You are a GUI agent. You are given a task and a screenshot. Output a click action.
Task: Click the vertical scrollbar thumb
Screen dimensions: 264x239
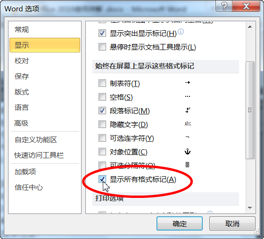coord(250,110)
